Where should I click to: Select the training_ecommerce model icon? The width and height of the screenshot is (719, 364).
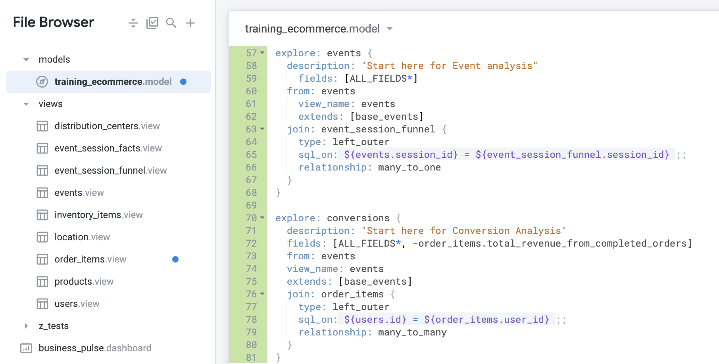pos(42,81)
